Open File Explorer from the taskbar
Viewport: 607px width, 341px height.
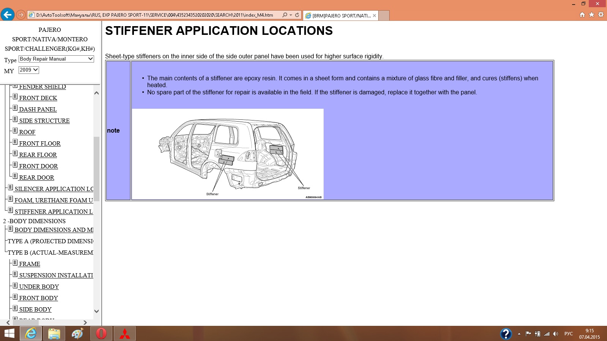[x=54, y=333]
